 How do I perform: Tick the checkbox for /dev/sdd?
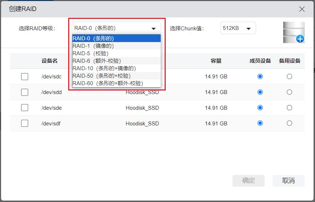click(25, 92)
